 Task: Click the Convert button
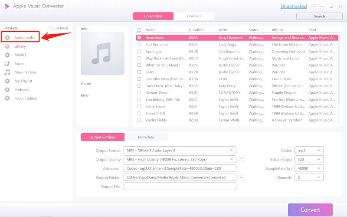(310, 210)
